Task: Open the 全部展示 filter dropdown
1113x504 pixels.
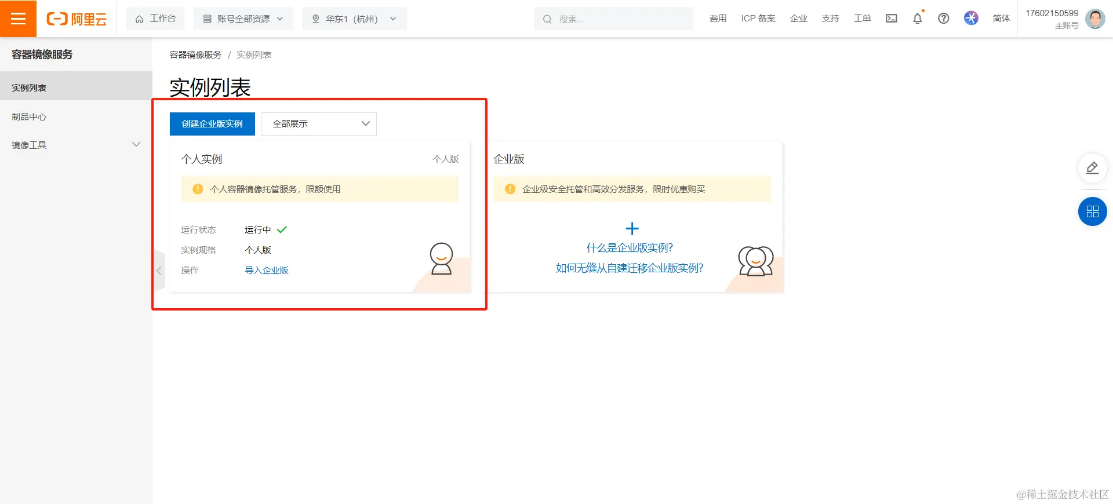Action: 319,124
